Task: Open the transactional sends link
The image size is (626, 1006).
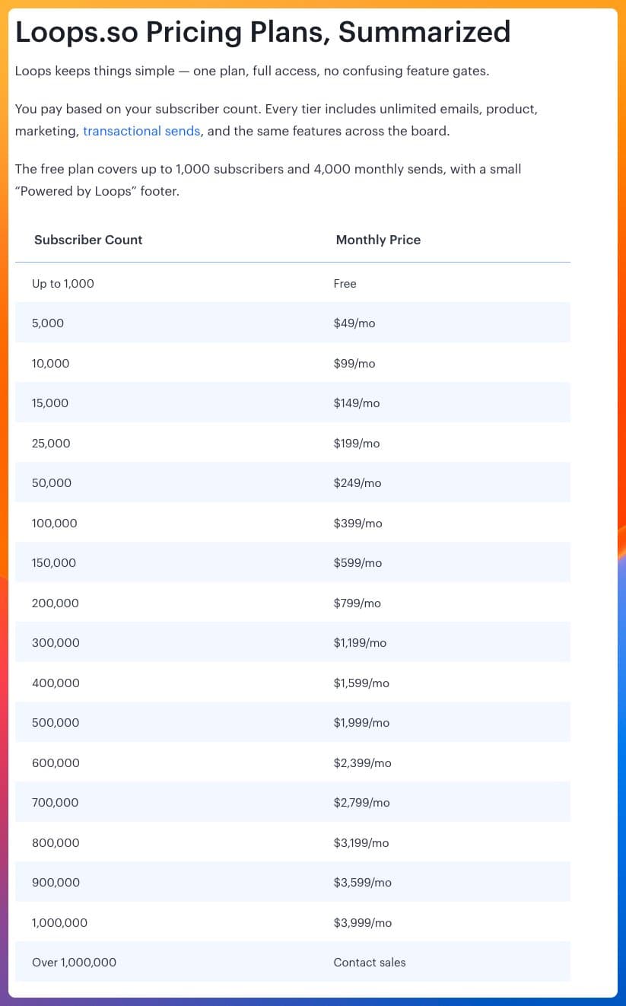Action: coord(141,131)
